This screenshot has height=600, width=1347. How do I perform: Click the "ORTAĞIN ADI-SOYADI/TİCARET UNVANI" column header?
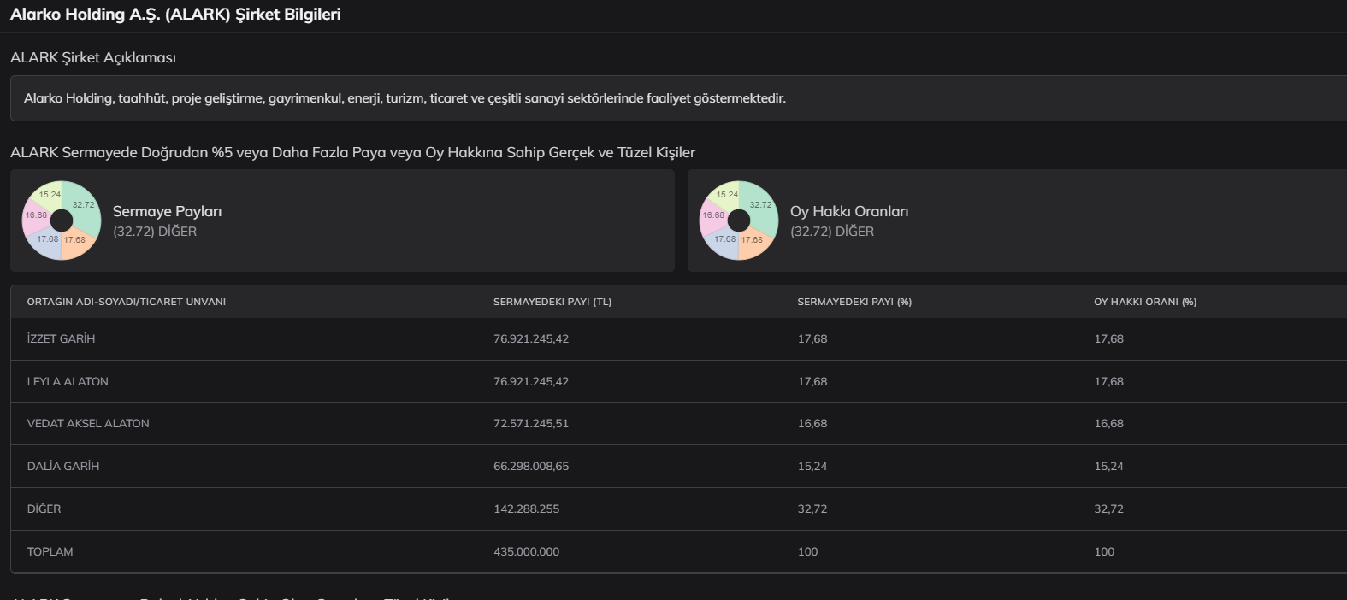pyautogui.click(x=127, y=302)
